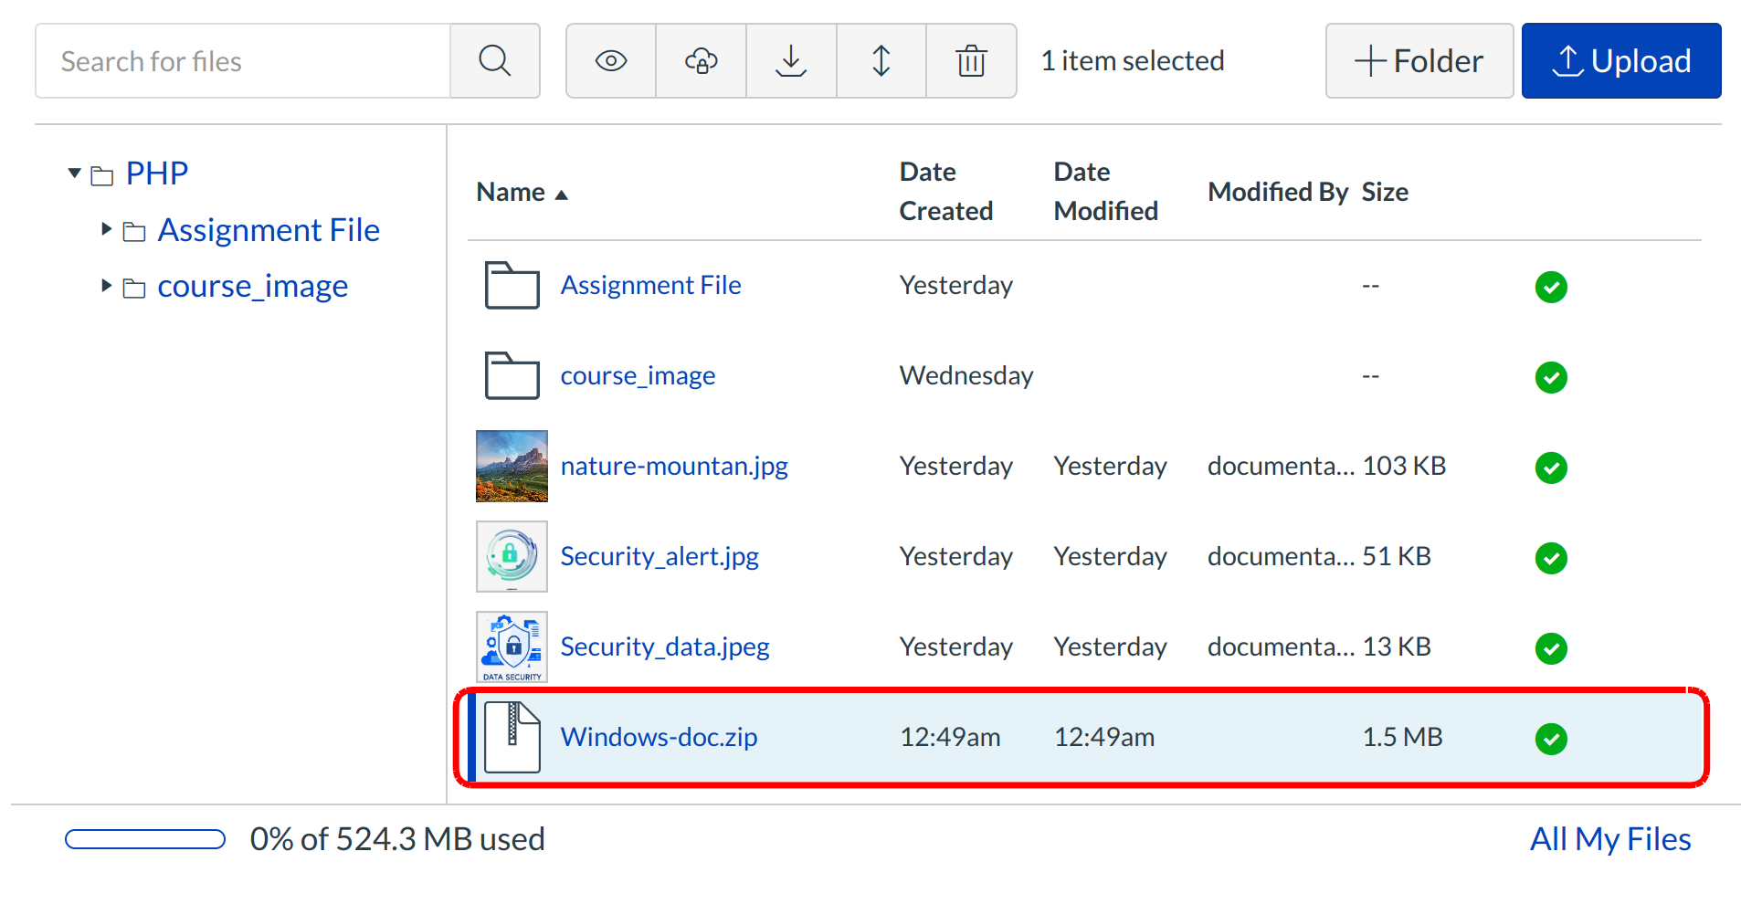1741x904 pixels.
Task: Sort by Size column header
Action: coord(1384,193)
